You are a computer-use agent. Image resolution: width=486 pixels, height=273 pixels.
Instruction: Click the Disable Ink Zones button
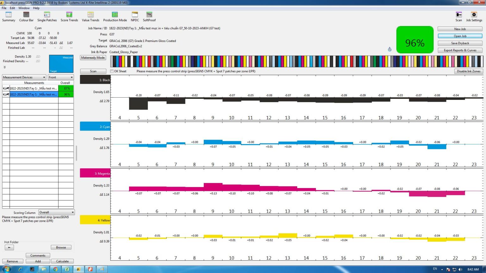pyautogui.click(x=469, y=71)
